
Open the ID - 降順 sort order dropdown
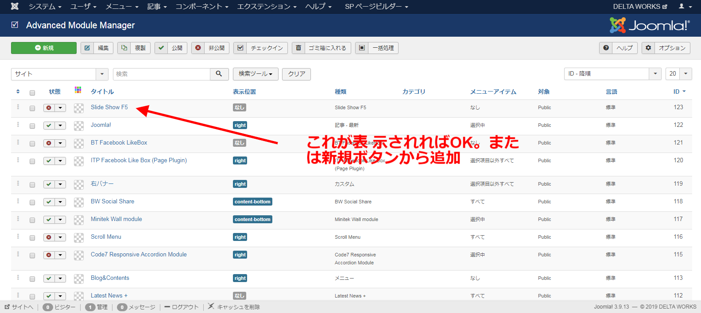pyautogui.click(x=613, y=74)
